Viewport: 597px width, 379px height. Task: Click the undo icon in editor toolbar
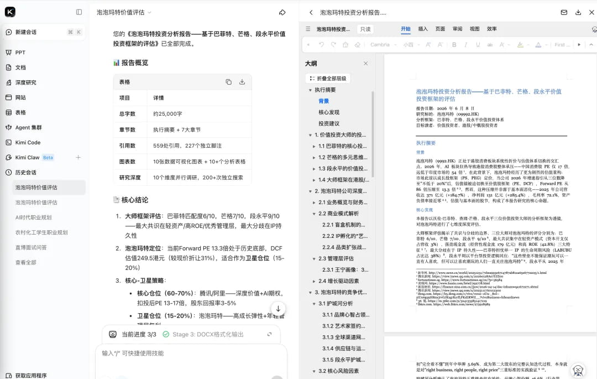(x=321, y=45)
